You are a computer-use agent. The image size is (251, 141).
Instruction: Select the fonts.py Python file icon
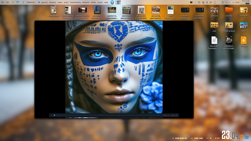click(244, 42)
